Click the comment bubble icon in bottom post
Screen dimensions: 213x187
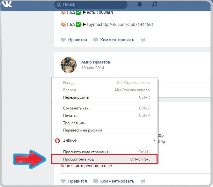[x=95, y=181]
